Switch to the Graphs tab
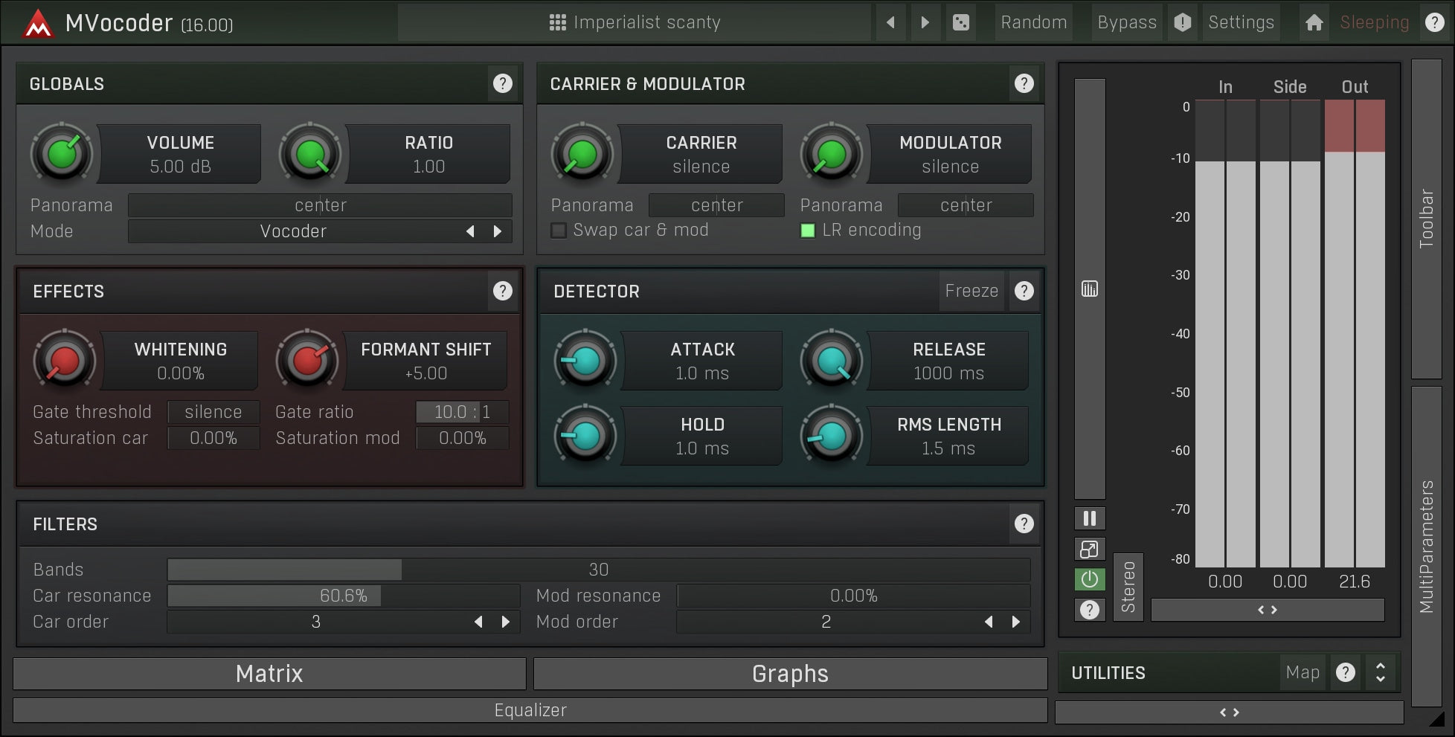This screenshot has width=1455, height=737. pyautogui.click(x=790, y=674)
